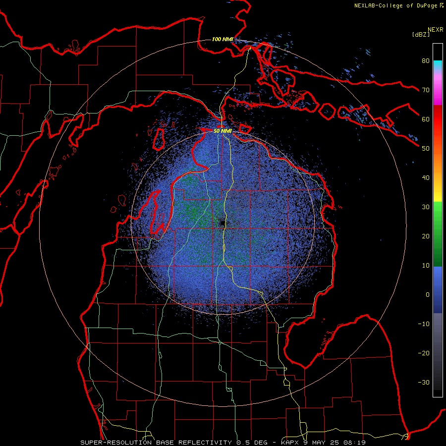Click the 50 NMI range ring label
Screen dimensions: 446x446
[x=223, y=131]
